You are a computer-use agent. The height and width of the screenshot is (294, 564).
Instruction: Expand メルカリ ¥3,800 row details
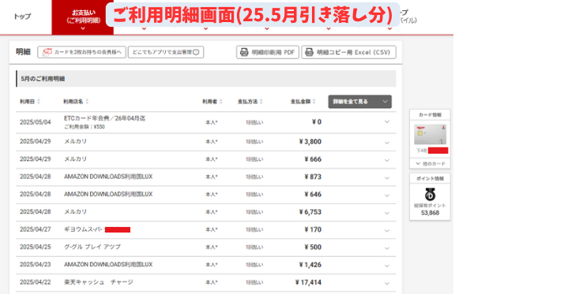[x=387, y=143]
